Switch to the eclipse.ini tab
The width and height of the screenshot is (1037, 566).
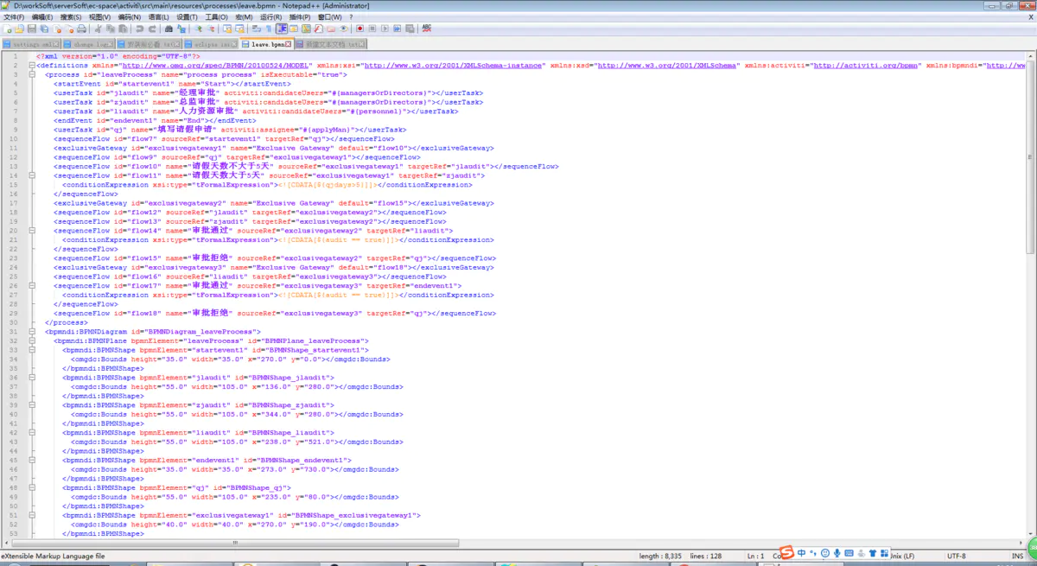coord(210,43)
